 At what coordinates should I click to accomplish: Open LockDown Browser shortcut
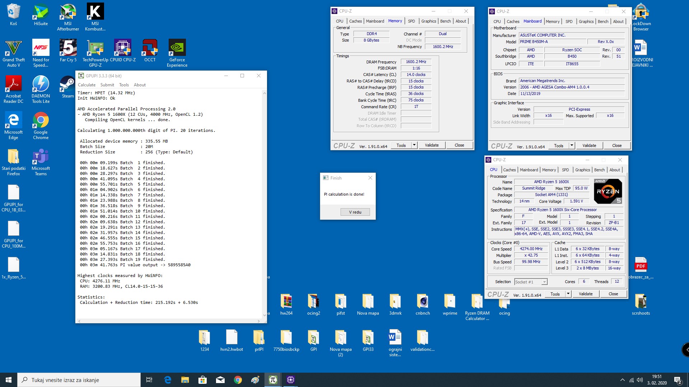641,17
